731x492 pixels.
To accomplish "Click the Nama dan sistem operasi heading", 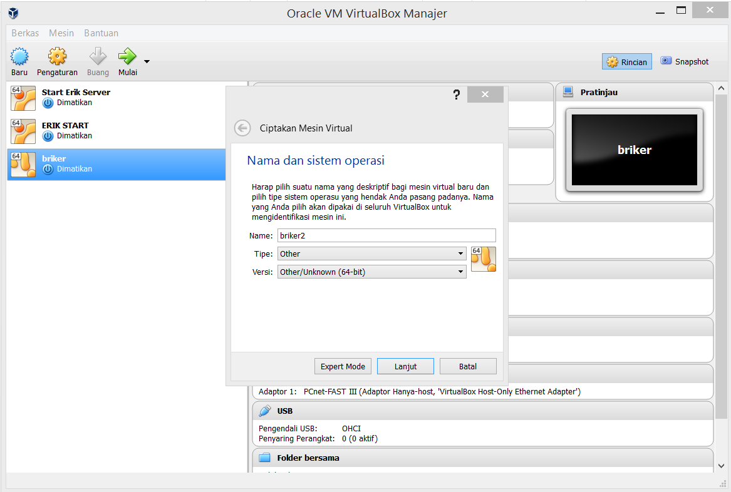I will click(x=316, y=161).
